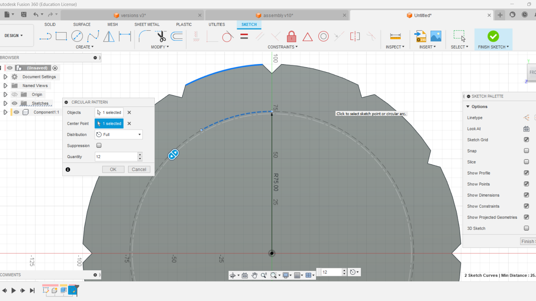Open the Measure tool under Inspect
536x301 pixels.
click(x=395, y=36)
